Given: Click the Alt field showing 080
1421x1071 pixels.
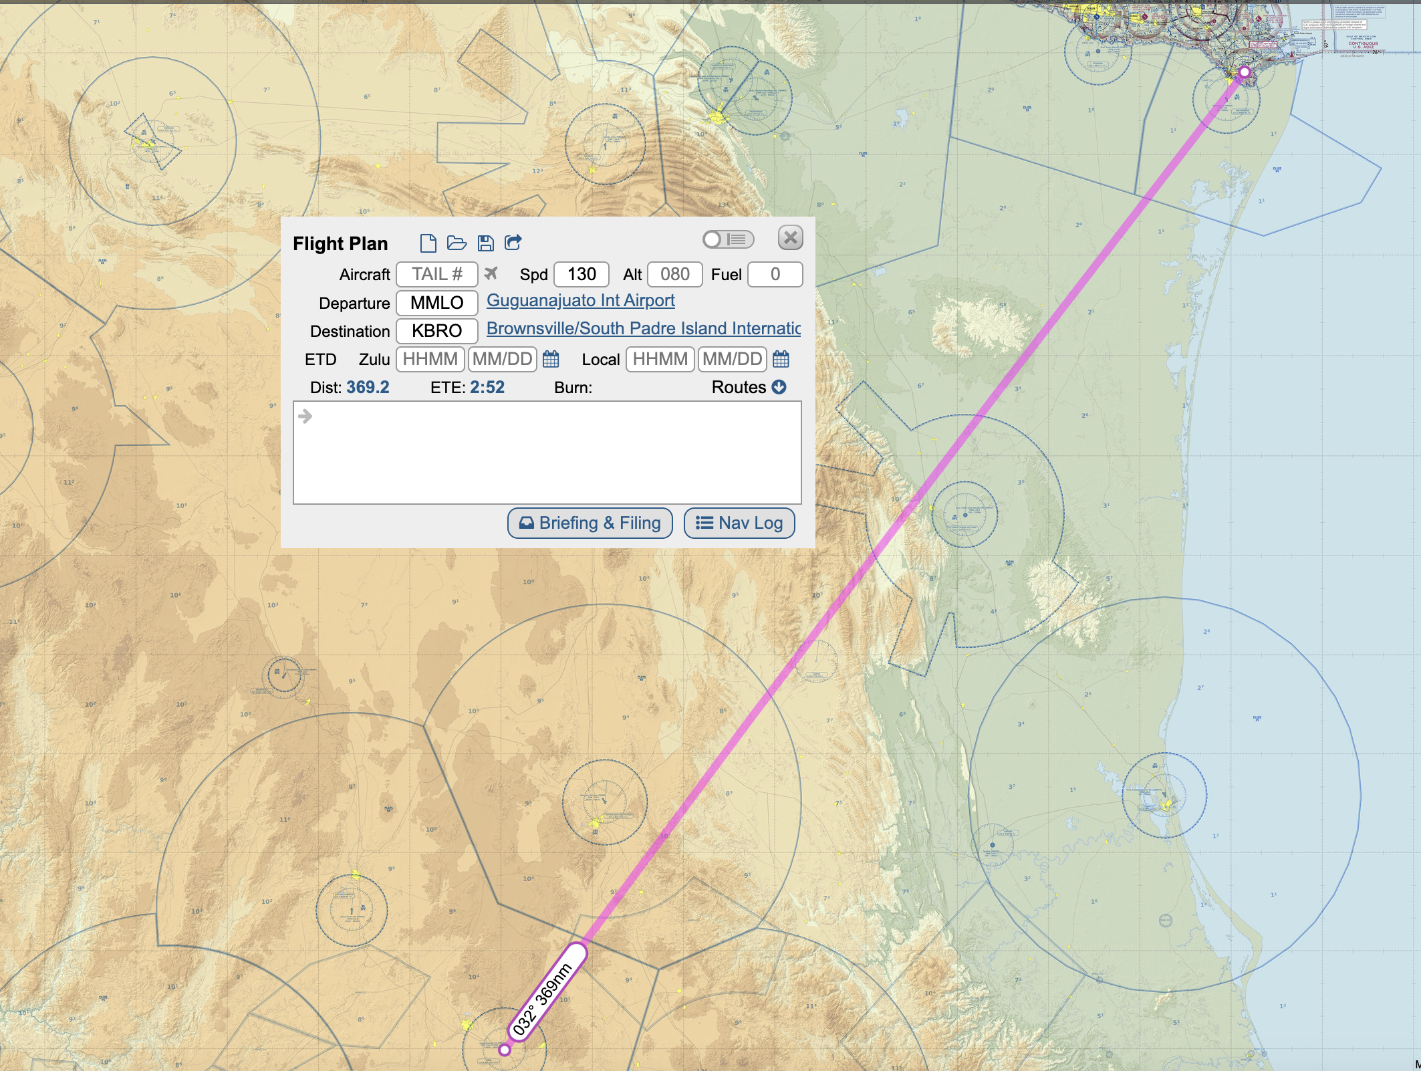Looking at the screenshot, I should pyautogui.click(x=675, y=274).
